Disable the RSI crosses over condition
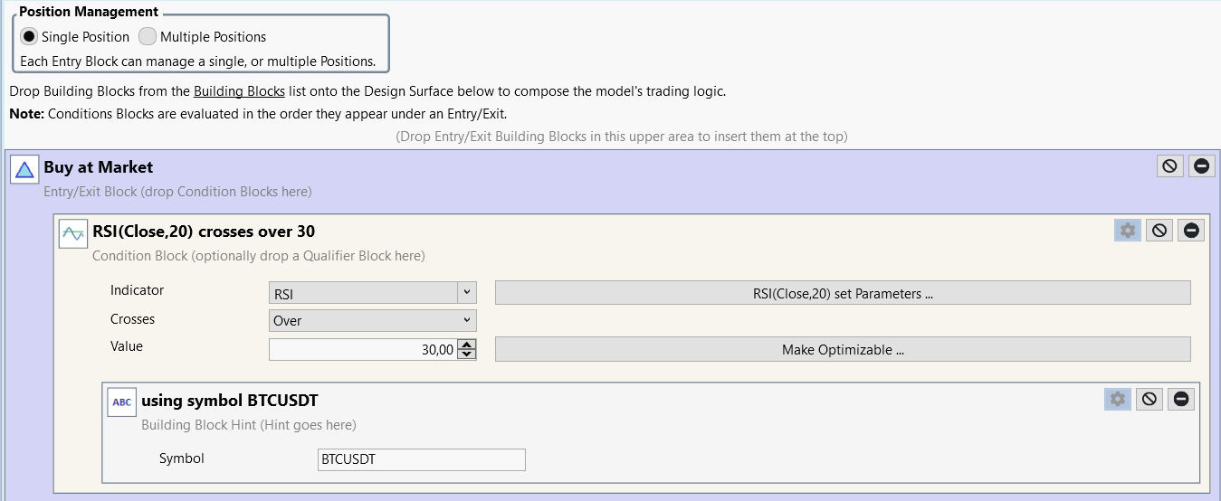 tap(1159, 230)
